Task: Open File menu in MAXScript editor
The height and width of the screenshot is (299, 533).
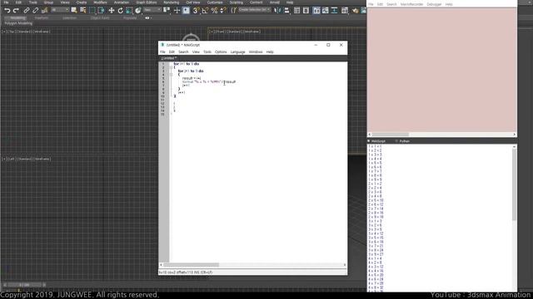Action: pos(162,51)
